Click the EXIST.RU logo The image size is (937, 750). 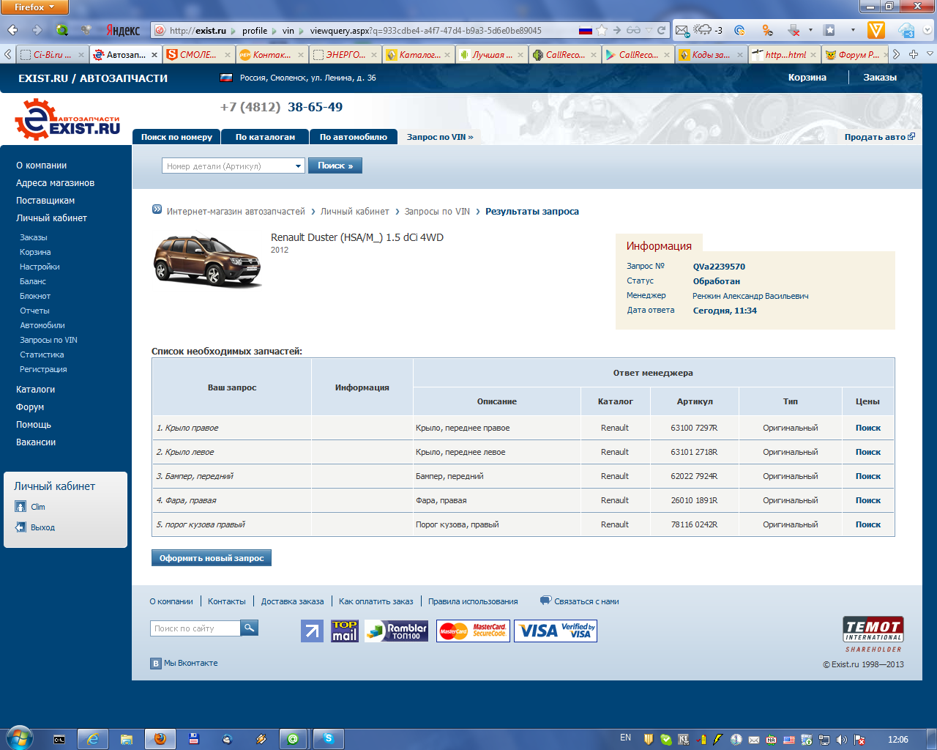(x=67, y=120)
